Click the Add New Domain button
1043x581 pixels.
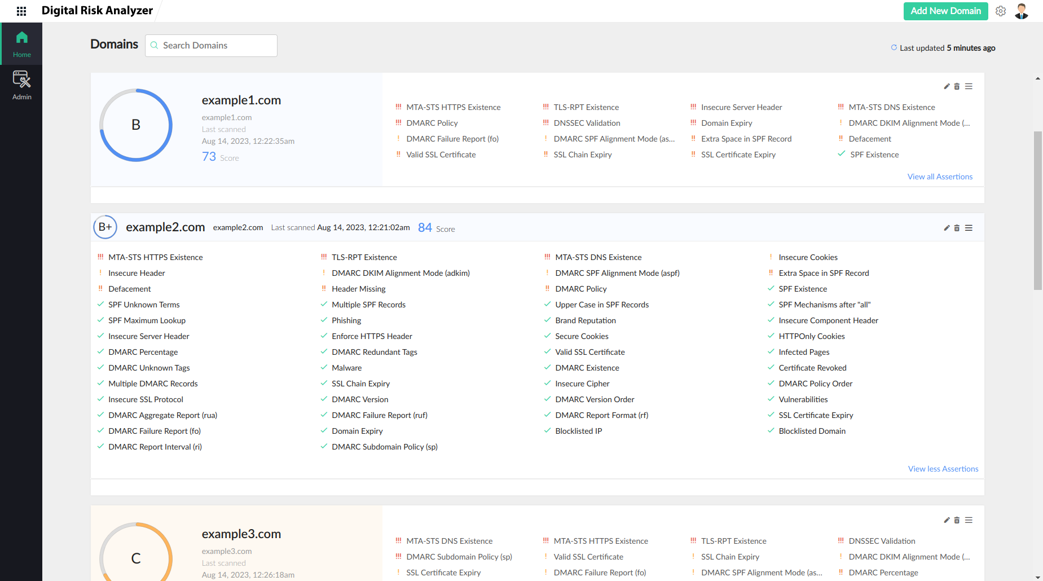pyautogui.click(x=945, y=11)
